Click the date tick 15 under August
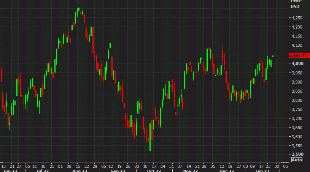The width and height of the screenshot is (310, 172). pyautogui.click(x=78, y=166)
